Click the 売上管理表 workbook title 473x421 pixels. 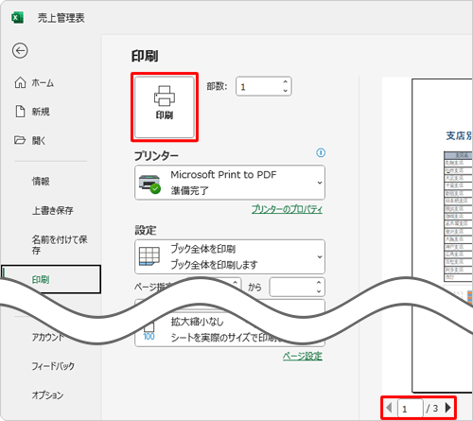61,18
